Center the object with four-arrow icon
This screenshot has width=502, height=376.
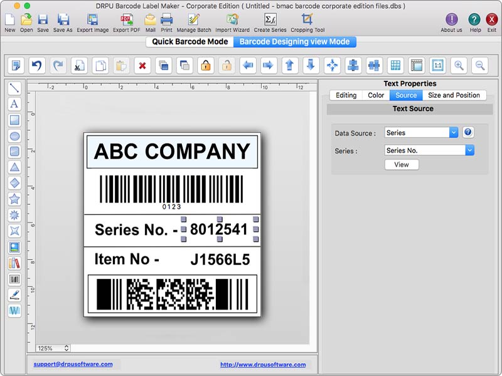coord(332,66)
